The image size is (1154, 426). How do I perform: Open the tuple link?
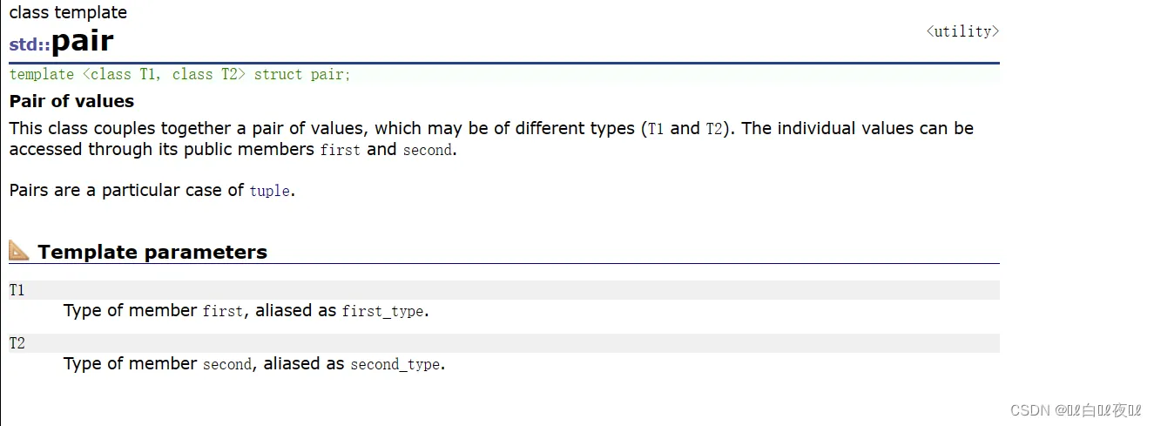click(x=270, y=191)
